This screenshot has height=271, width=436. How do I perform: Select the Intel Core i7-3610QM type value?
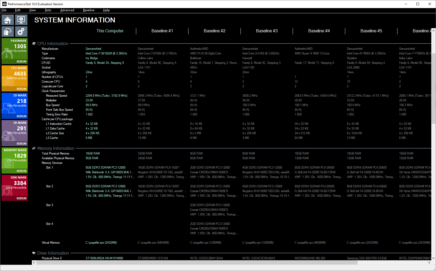[x=106, y=53]
